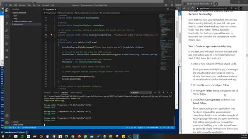The width and height of the screenshot is (248, 139).
Task: Collapse the CHEESECAVEDEVICE root folder
Action: [x=19, y=13]
